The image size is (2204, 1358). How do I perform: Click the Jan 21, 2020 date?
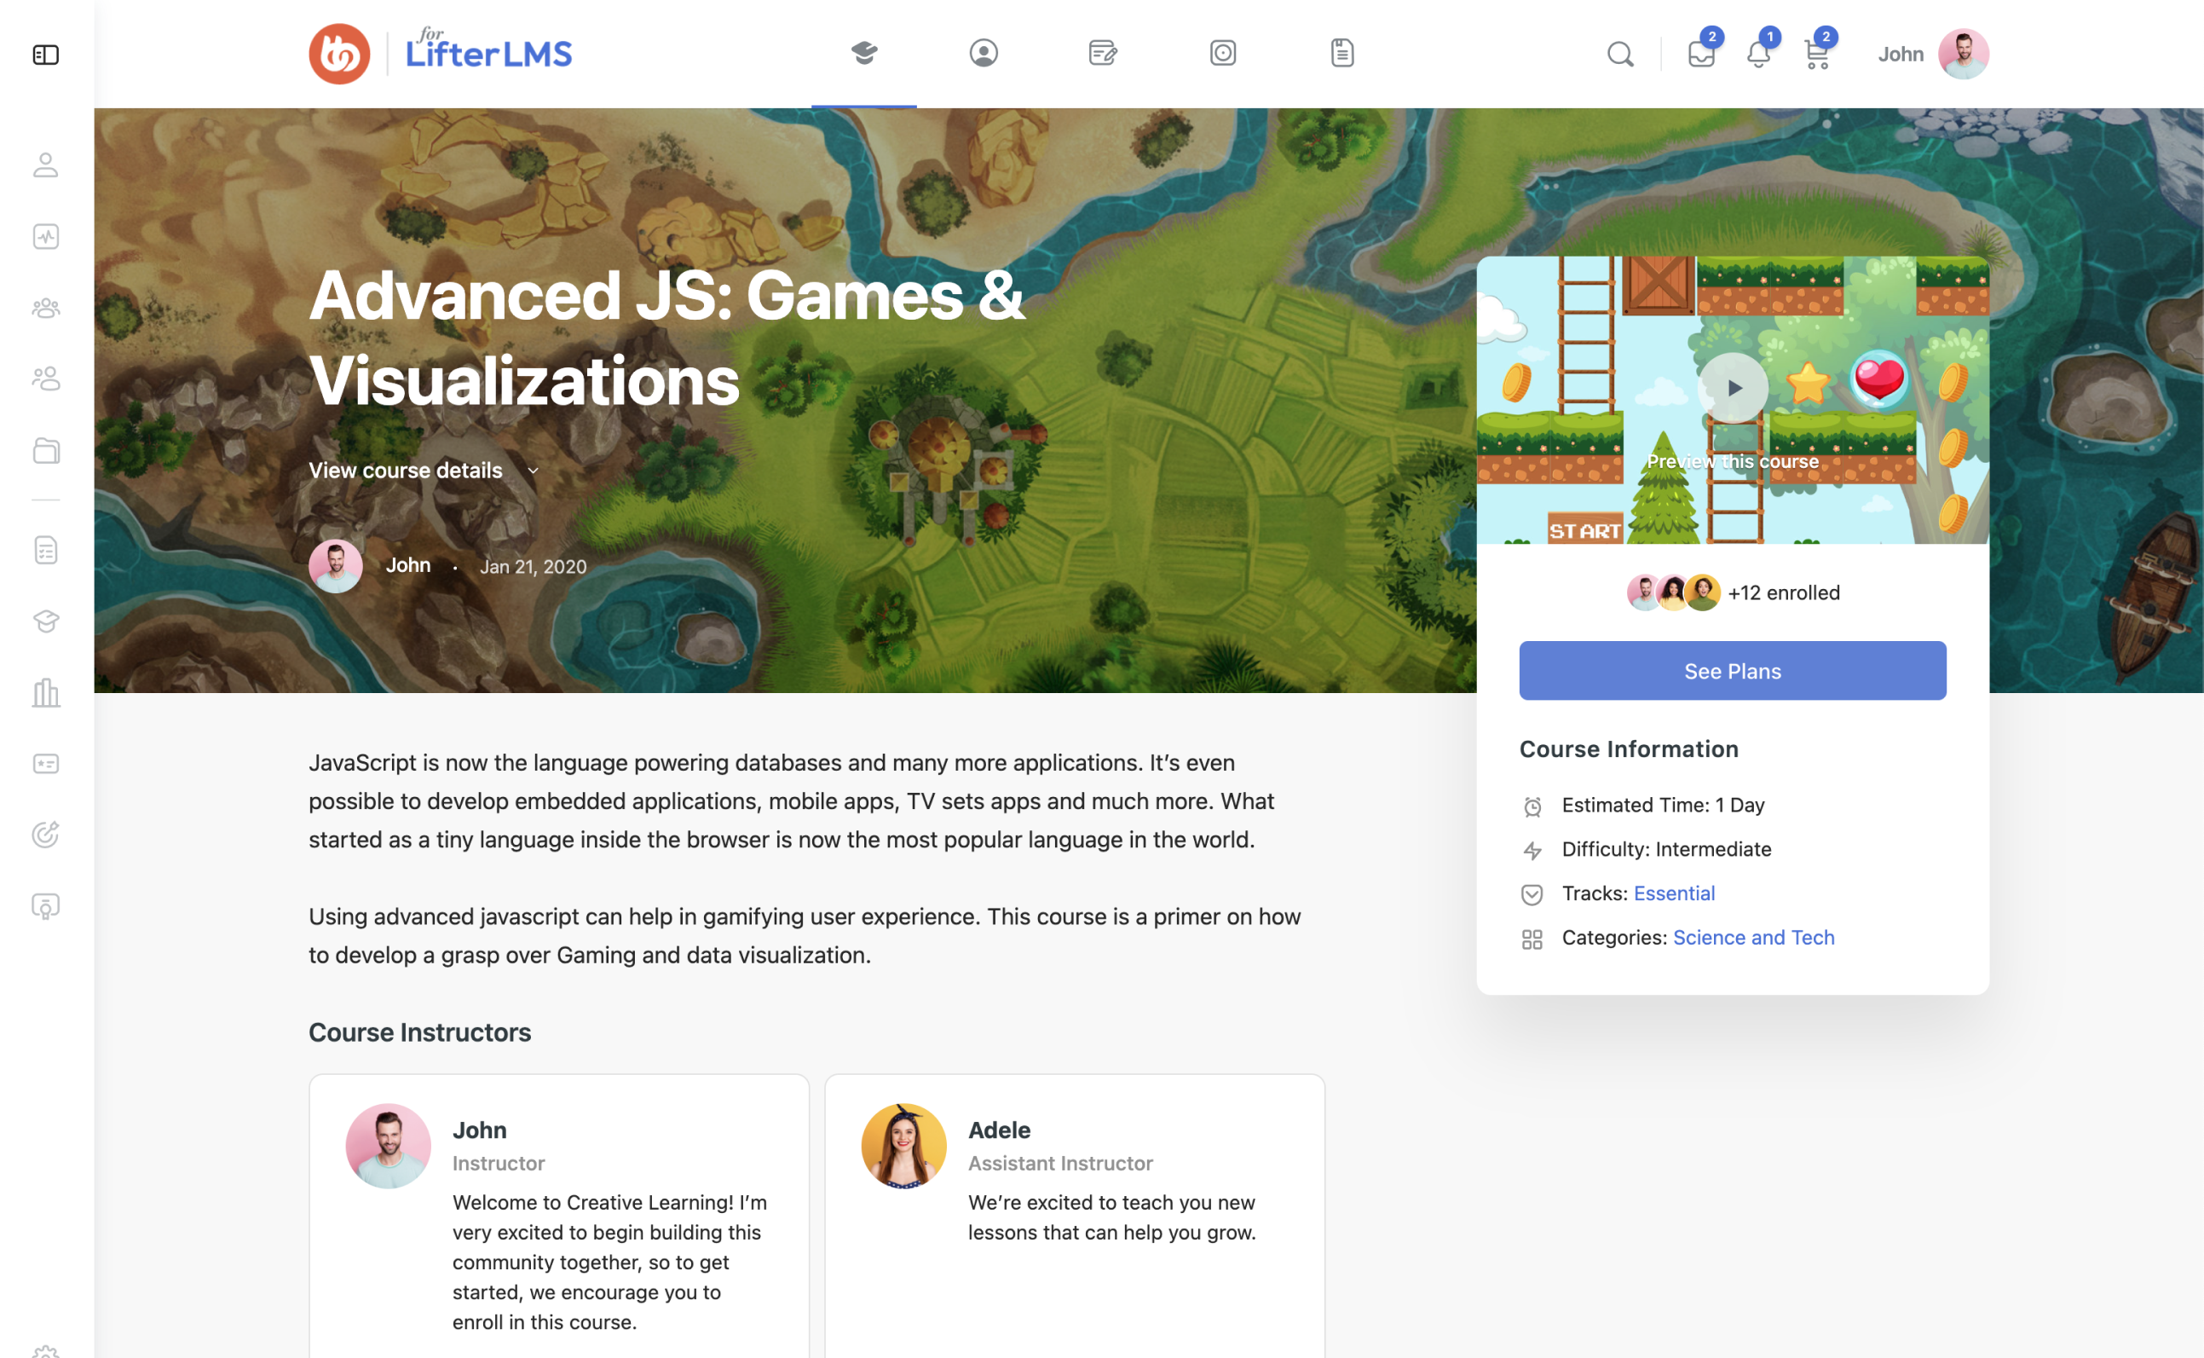coord(534,567)
